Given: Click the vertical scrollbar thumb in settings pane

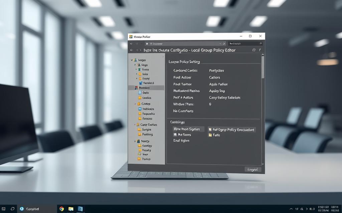Looking at the screenshot, I should pyautogui.click(x=263, y=67).
